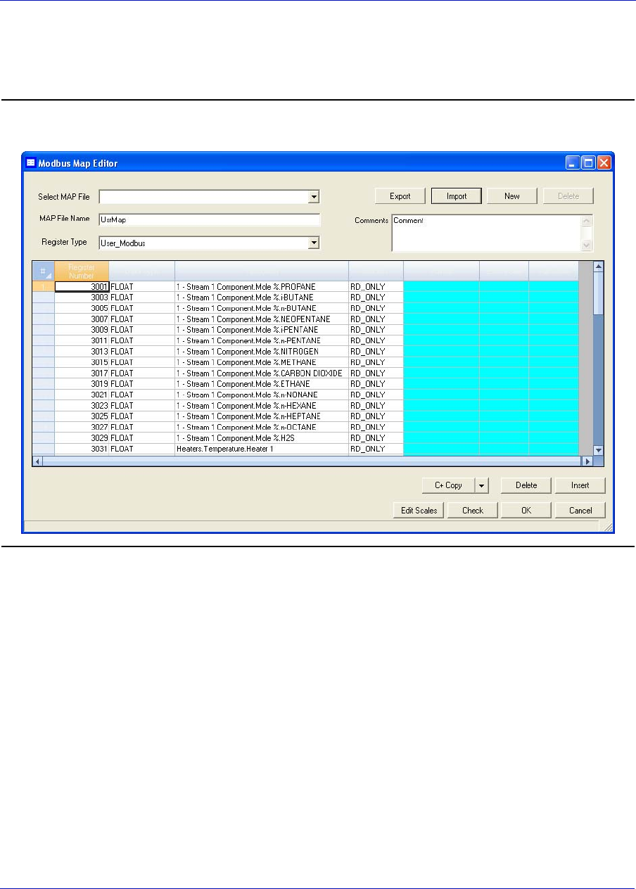Select the Mole %.n-HEXANE variable cell

[262, 406]
